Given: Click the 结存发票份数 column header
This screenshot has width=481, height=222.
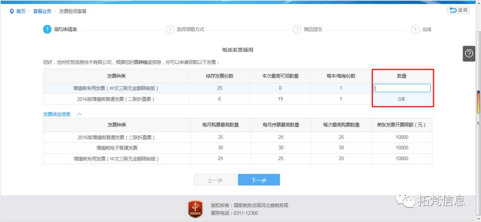Looking at the screenshot, I should click(219, 76).
